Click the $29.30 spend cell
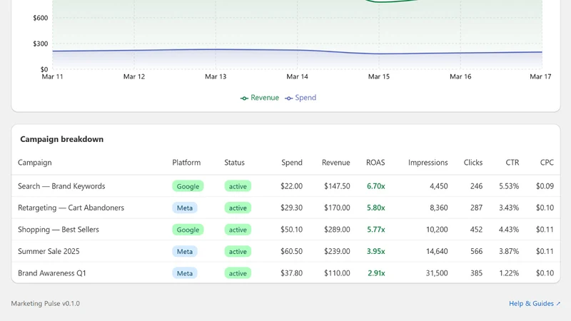Viewport: 571px width, 321px height. point(291,208)
